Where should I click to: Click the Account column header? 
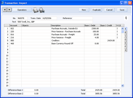point(16,26)
